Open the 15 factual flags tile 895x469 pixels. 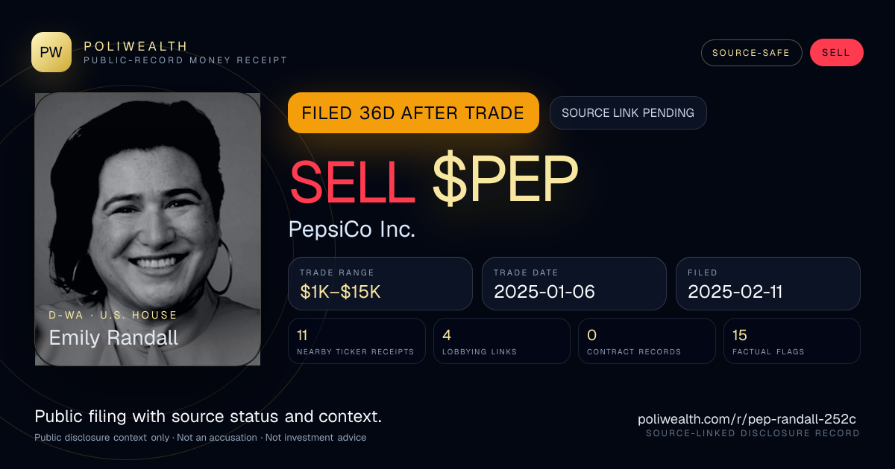click(792, 341)
